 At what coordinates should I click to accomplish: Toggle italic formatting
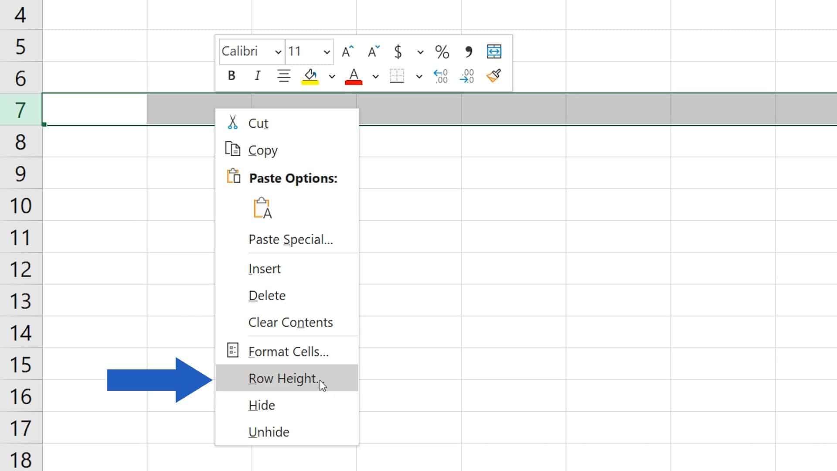point(257,75)
